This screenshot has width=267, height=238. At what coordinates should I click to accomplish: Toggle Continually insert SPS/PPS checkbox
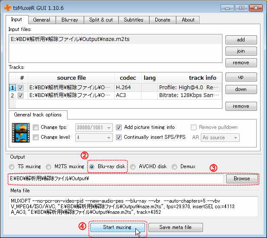[119, 138]
